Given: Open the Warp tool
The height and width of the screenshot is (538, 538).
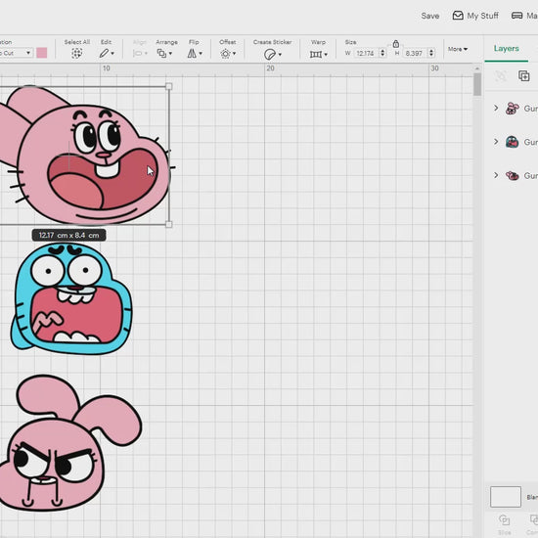Looking at the screenshot, I should (315, 54).
